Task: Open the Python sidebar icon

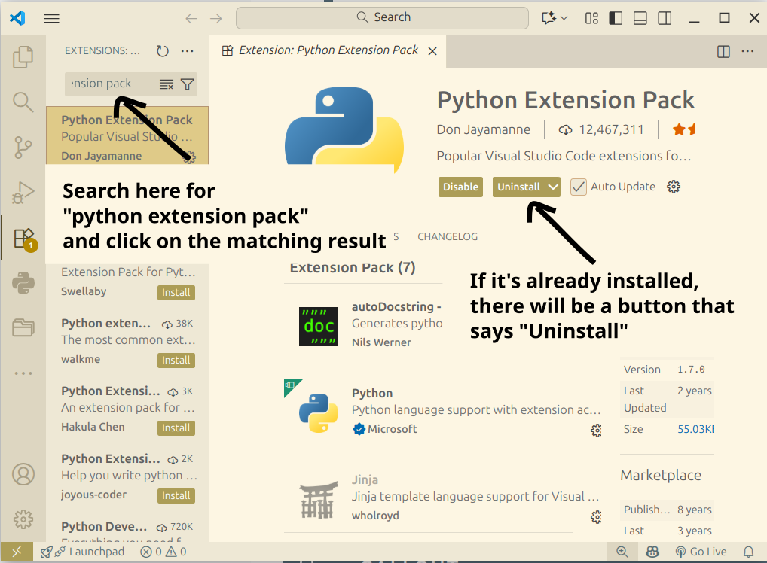Action: coord(23,284)
